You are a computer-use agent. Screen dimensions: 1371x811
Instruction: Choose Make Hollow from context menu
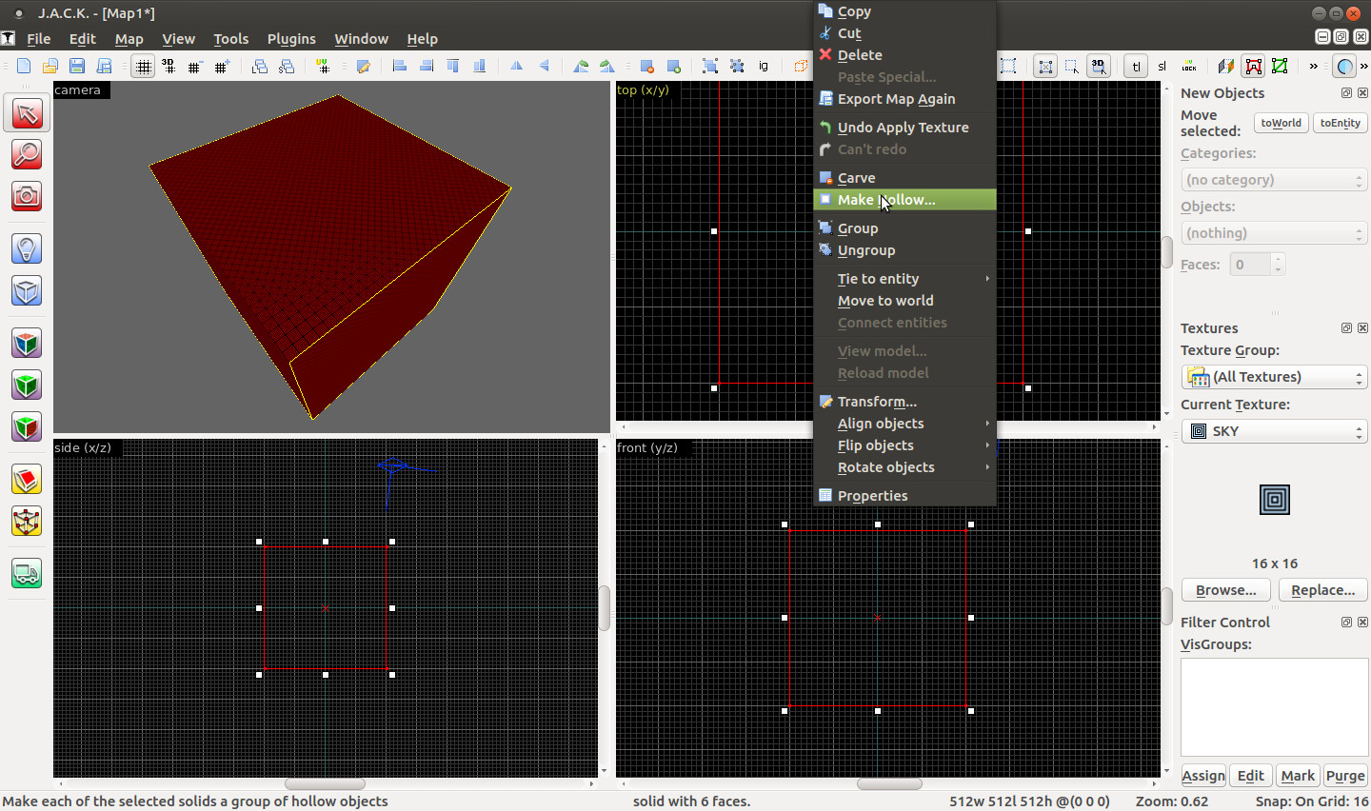click(904, 200)
